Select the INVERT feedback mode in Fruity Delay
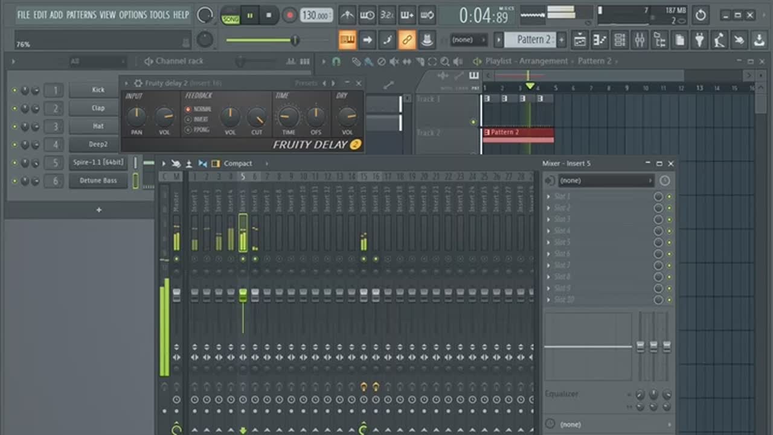This screenshot has height=435, width=773. pos(188,119)
